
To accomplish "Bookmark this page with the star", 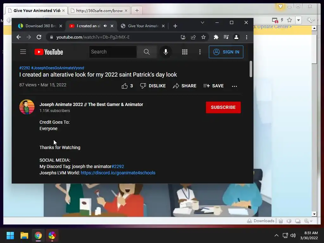I will tap(203, 37).
